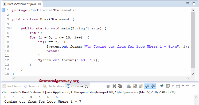
Task: Select the BreakStatement.java editor tab
Action: click(x=22, y=4)
